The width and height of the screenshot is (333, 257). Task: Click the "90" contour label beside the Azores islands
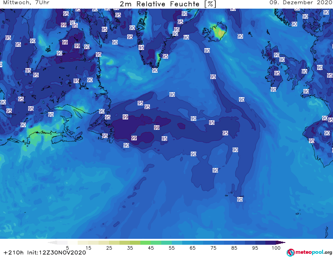pos(240,199)
